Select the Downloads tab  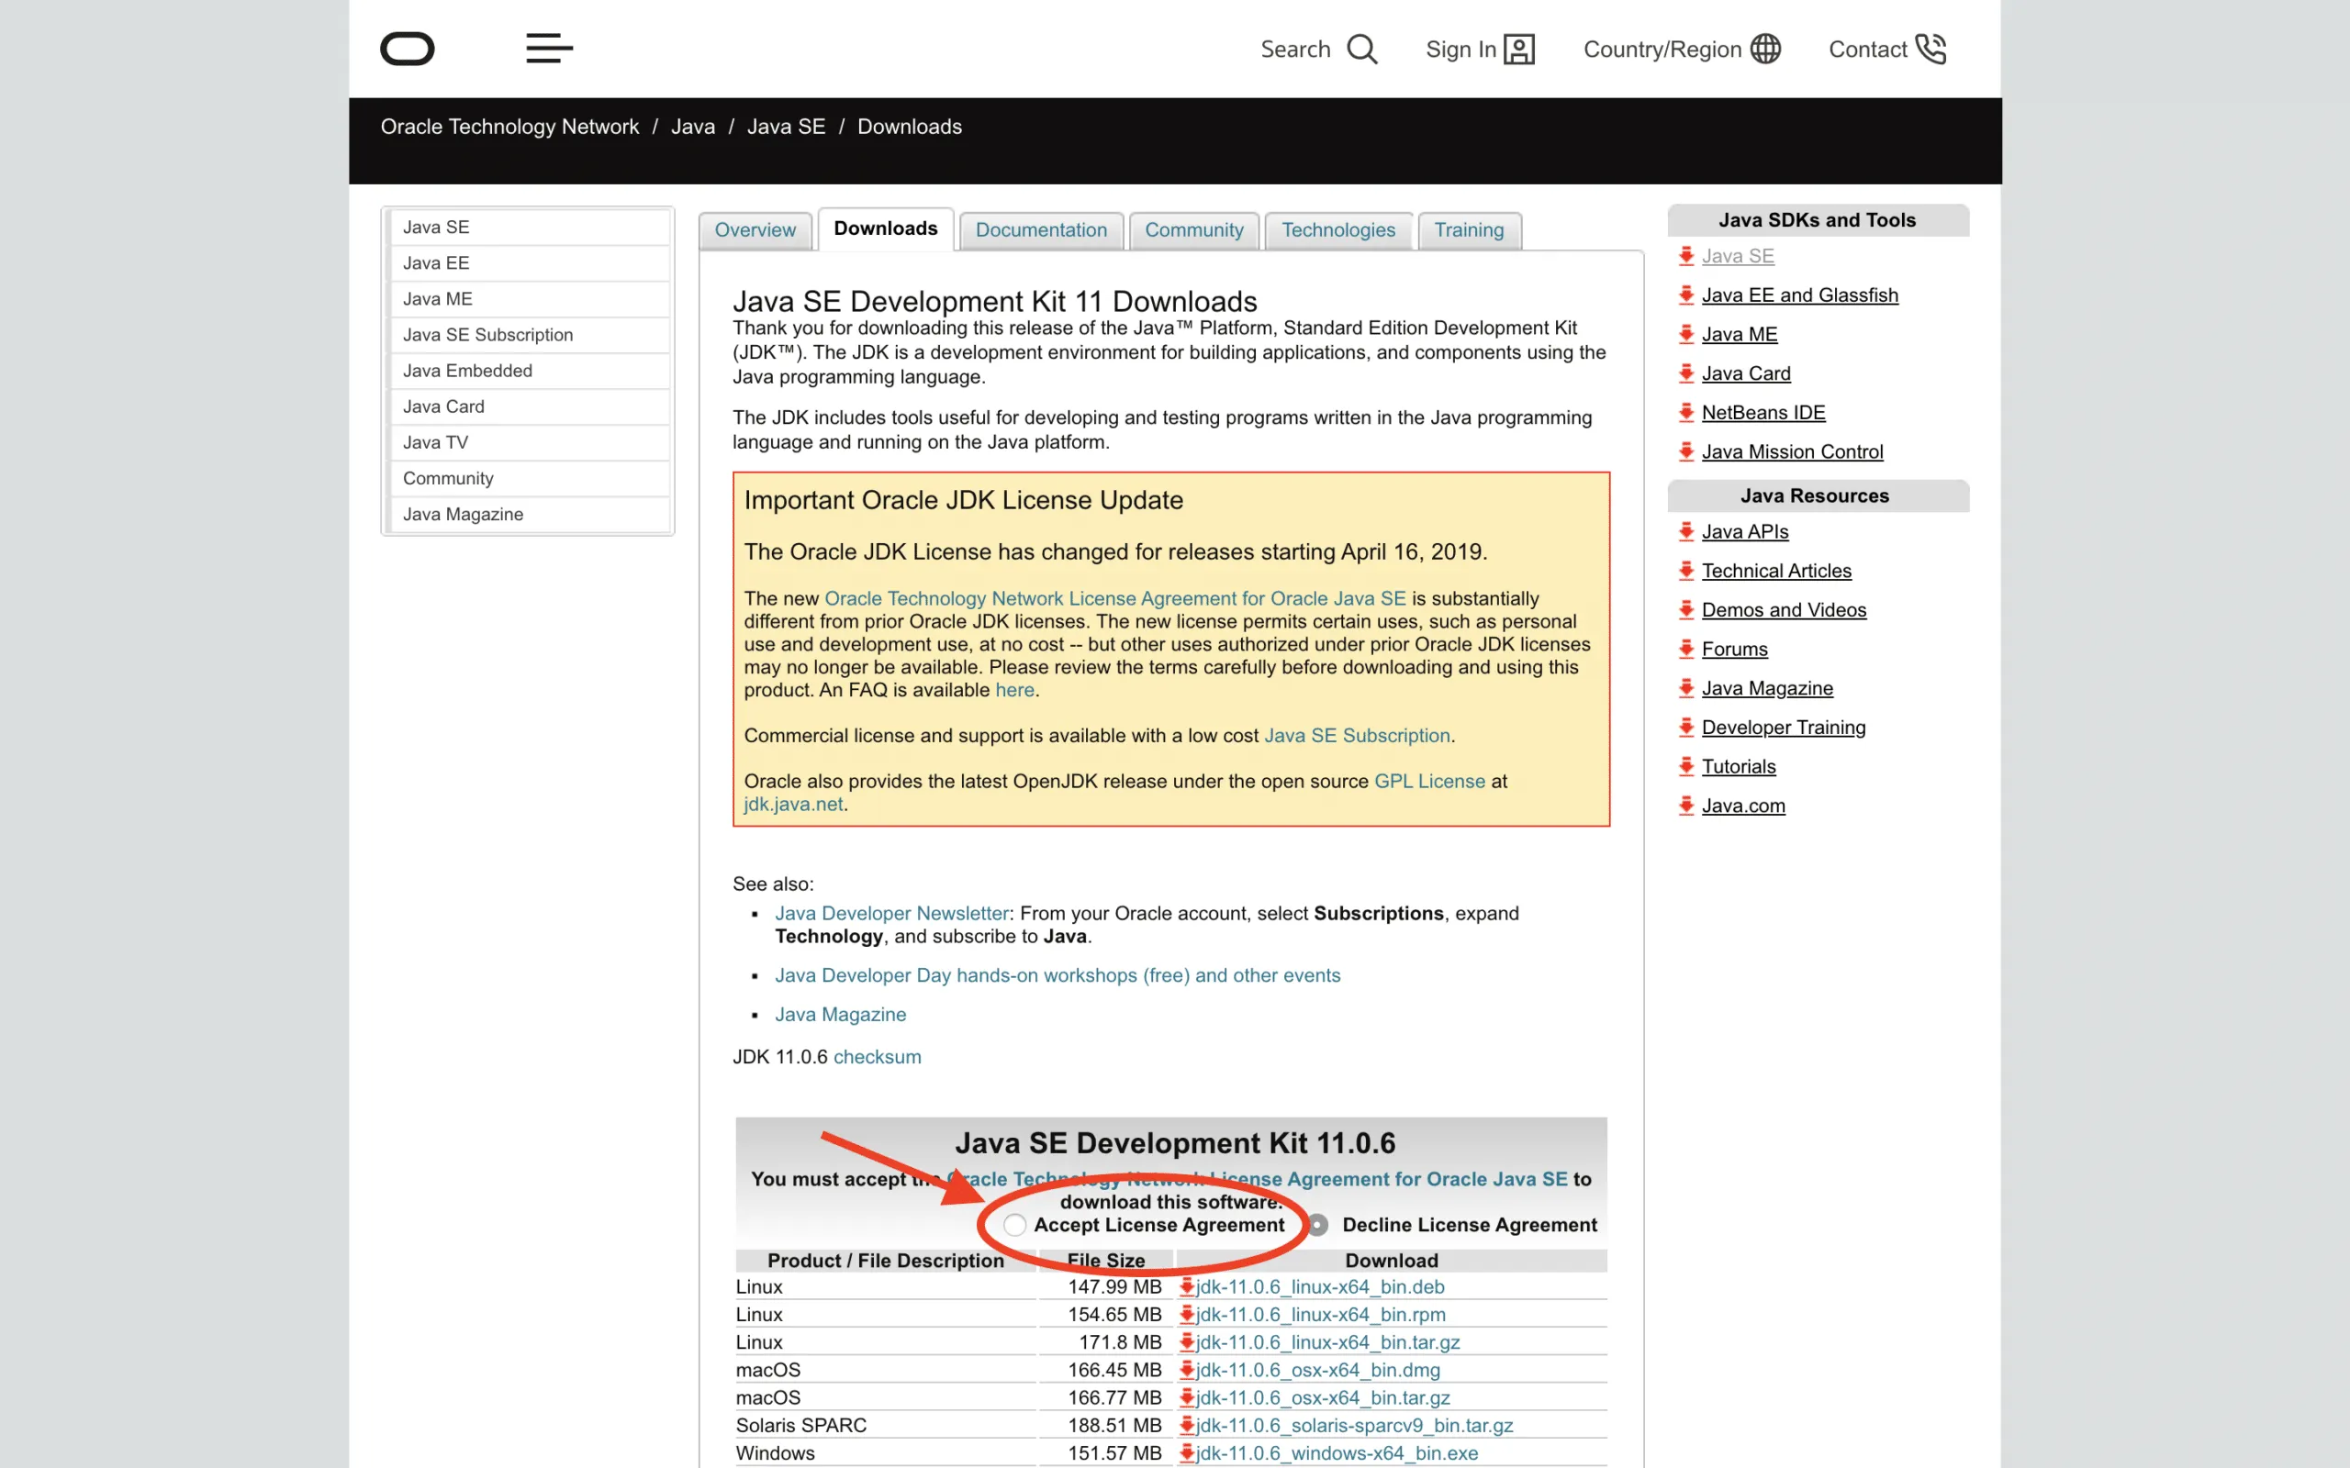click(x=886, y=228)
